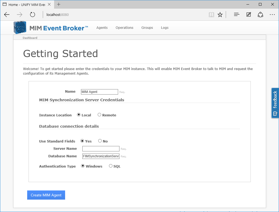The width and height of the screenshot is (279, 212).
Task: Select the Home - UNIFY MIM browser tab
Action: click(27, 5)
